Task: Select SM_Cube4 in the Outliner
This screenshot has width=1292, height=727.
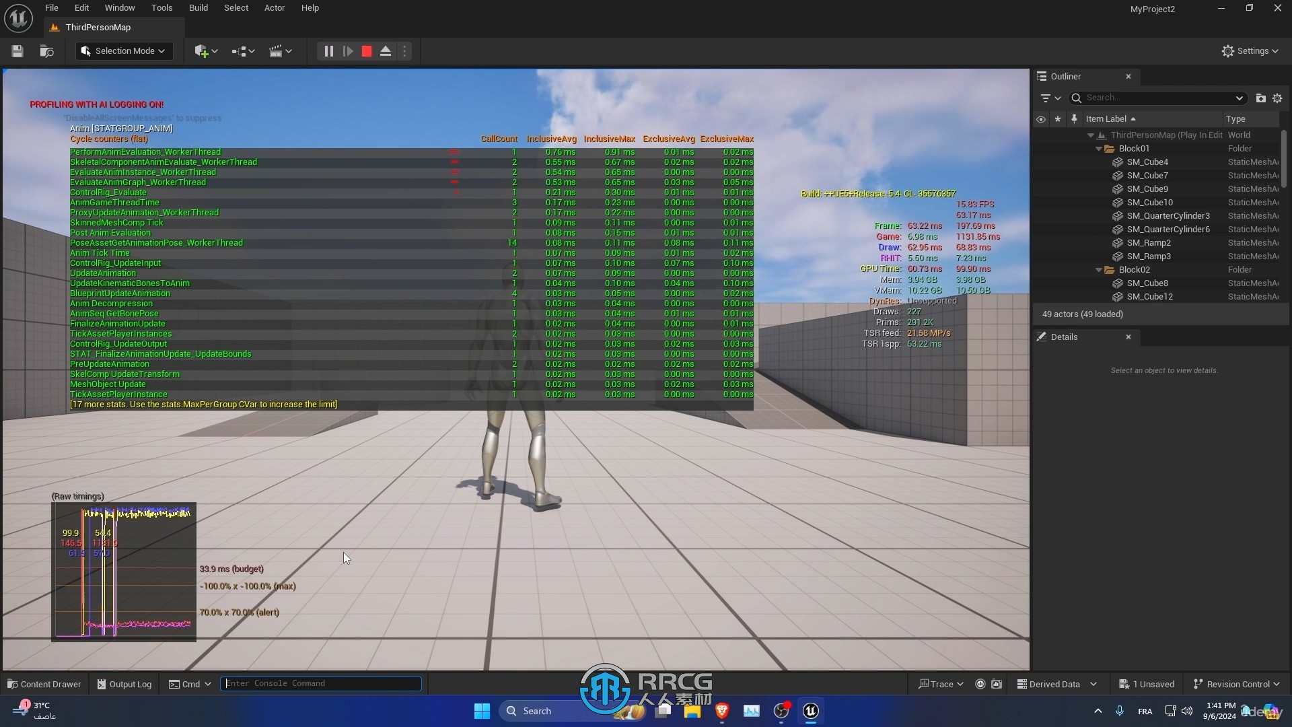Action: click(x=1147, y=161)
